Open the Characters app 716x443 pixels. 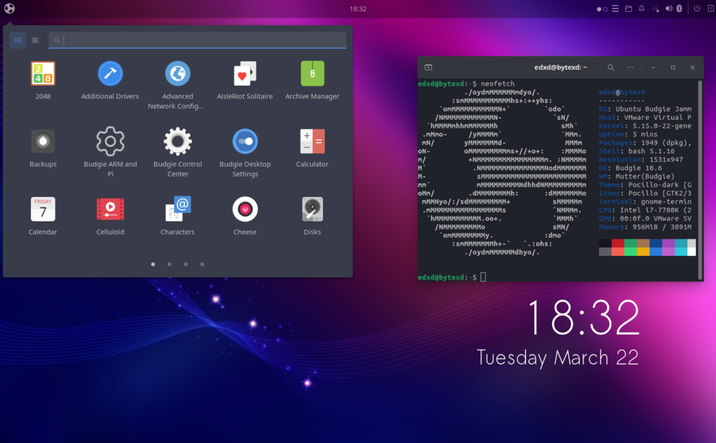177,209
